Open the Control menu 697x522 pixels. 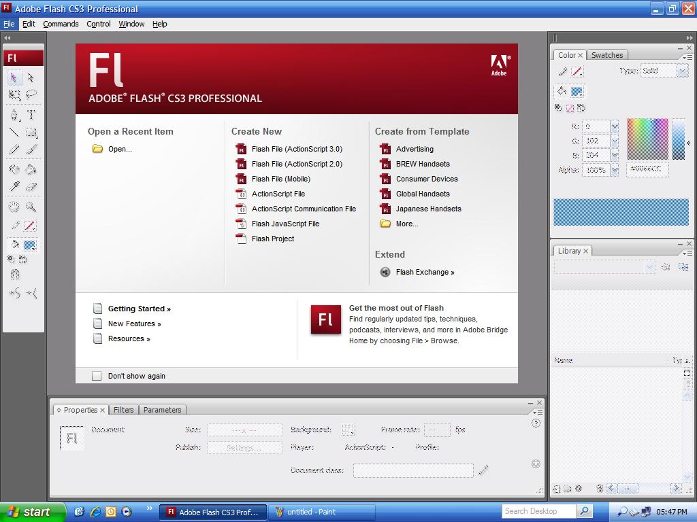[98, 24]
